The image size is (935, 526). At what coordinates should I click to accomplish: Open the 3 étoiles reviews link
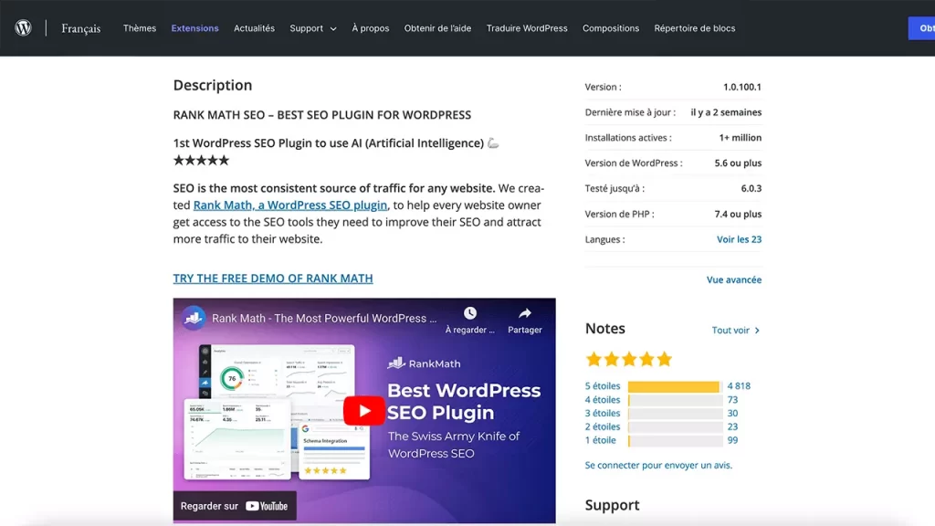tap(603, 413)
